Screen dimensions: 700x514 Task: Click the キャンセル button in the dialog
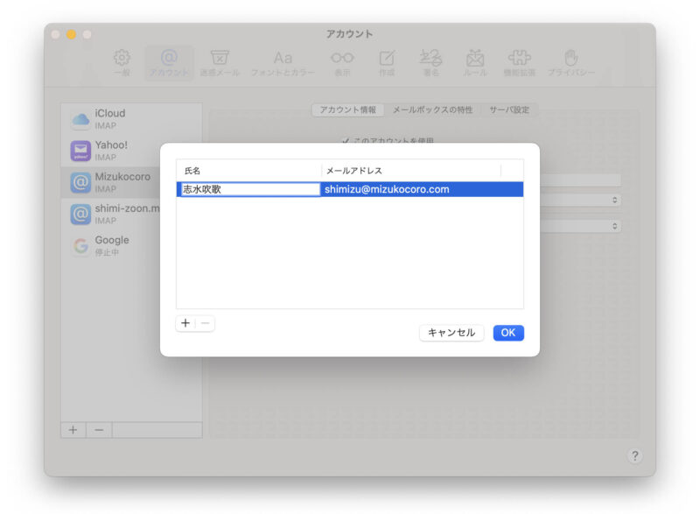(x=451, y=333)
